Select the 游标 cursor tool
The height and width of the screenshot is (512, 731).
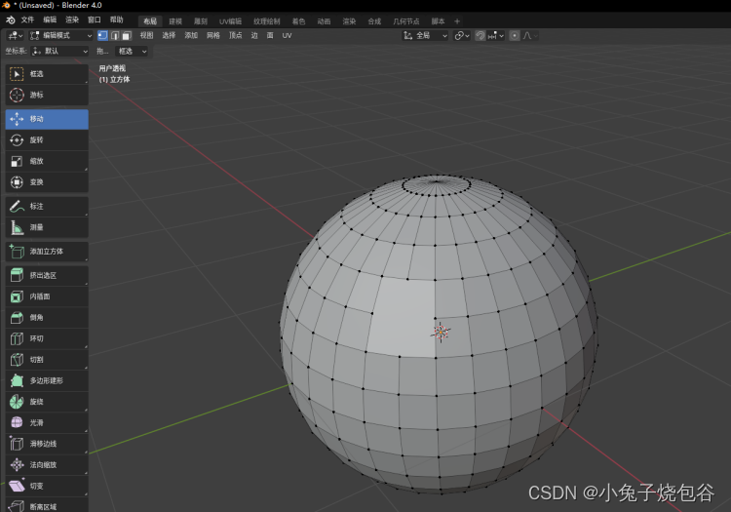pos(47,96)
